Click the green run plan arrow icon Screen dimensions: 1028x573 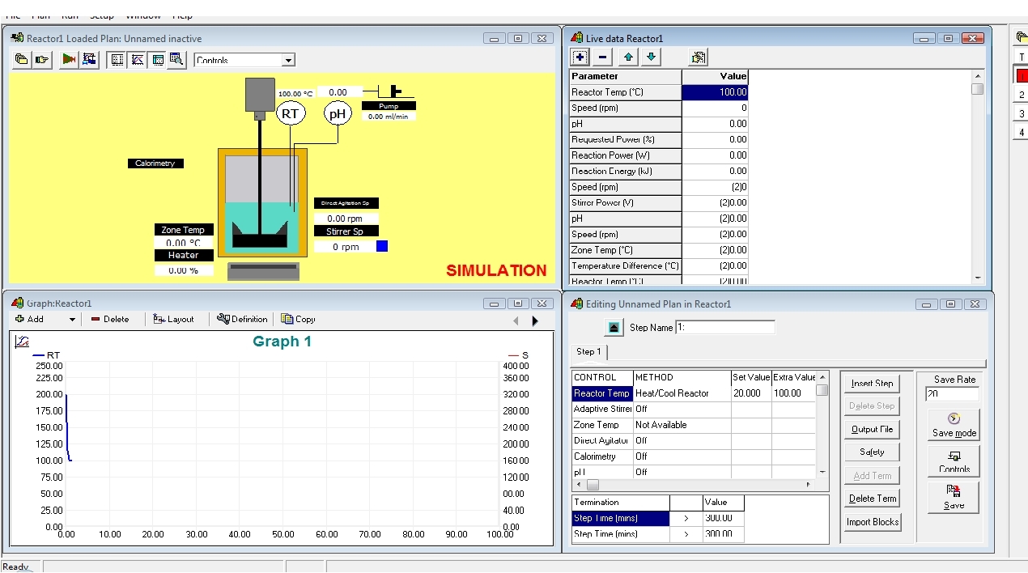(x=69, y=59)
